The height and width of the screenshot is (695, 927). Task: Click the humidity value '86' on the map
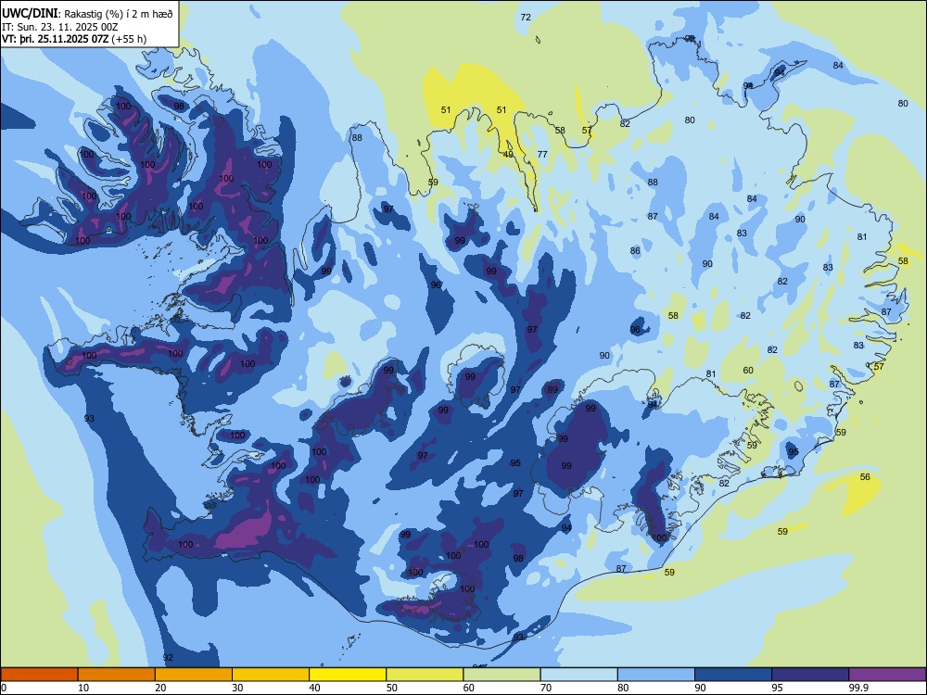tap(635, 250)
